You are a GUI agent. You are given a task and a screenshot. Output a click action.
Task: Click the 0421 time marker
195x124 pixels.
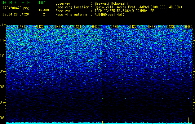click(x=21, y=27)
